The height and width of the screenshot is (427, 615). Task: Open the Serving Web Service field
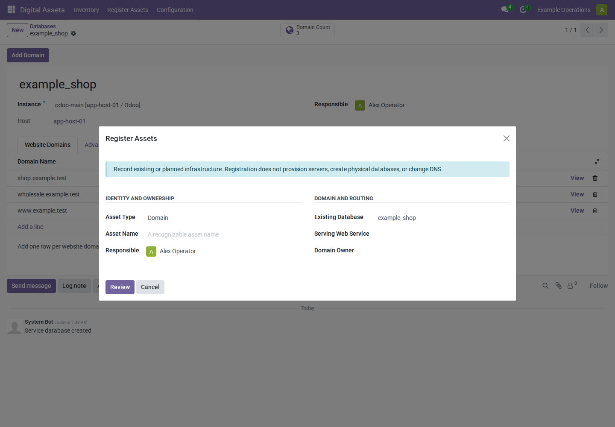pos(443,234)
